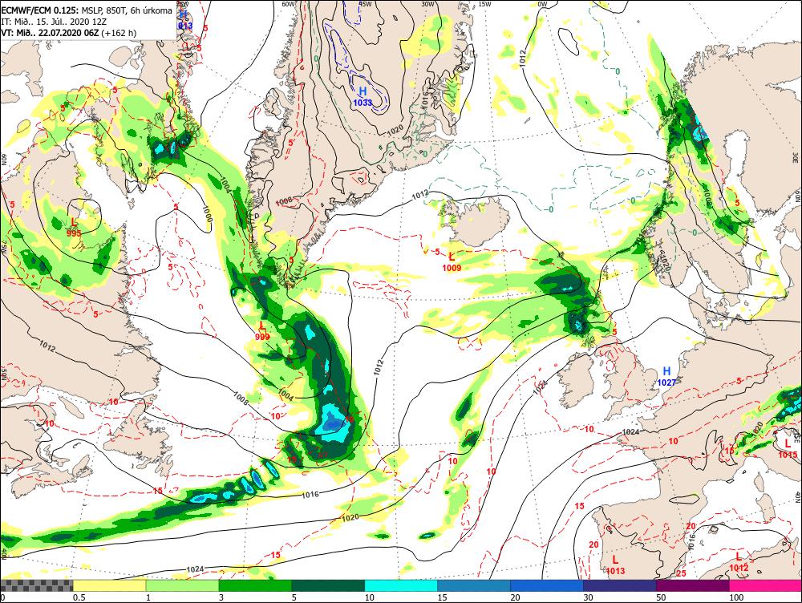Click the '(+162 h)' forecast offset text
This screenshot has width=802, height=603.
(x=119, y=33)
